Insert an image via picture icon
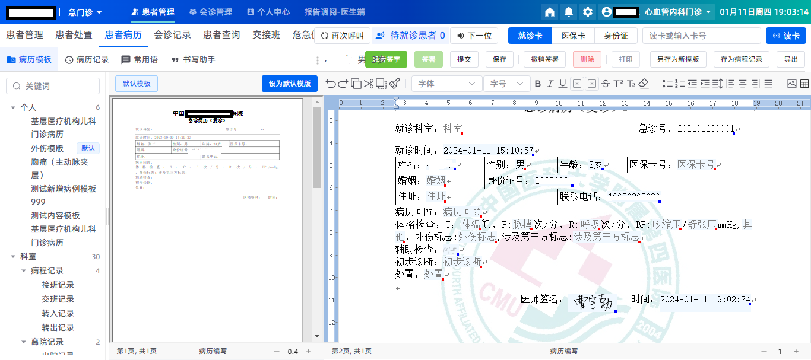The width and height of the screenshot is (811, 360). point(791,84)
